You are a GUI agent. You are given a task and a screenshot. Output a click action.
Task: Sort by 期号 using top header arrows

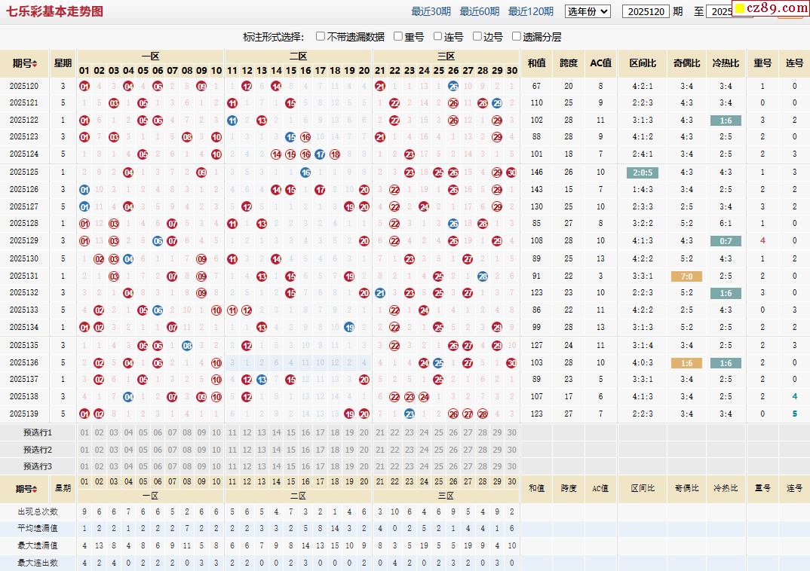click(35, 63)
